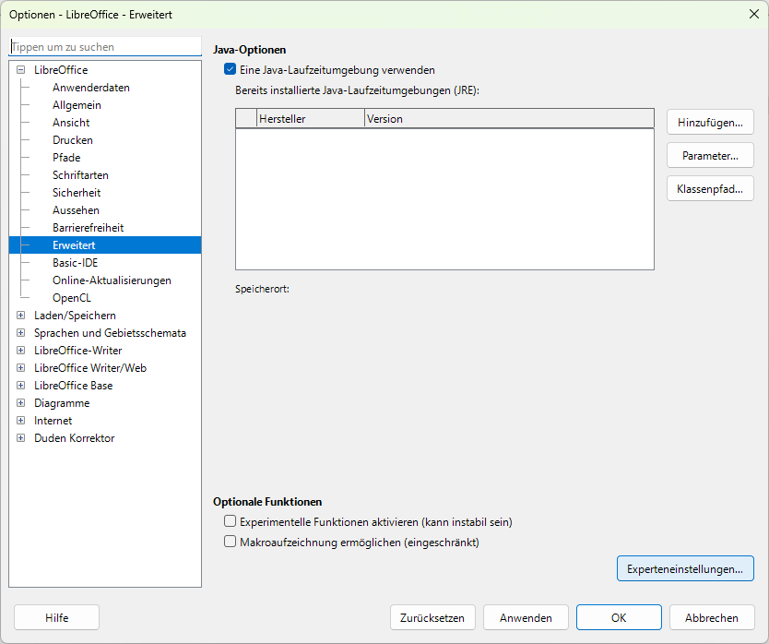This screenshot has height=644, width=769.
Task: Click the Hinzufügen... button
Action: click(x=709, y=122)
